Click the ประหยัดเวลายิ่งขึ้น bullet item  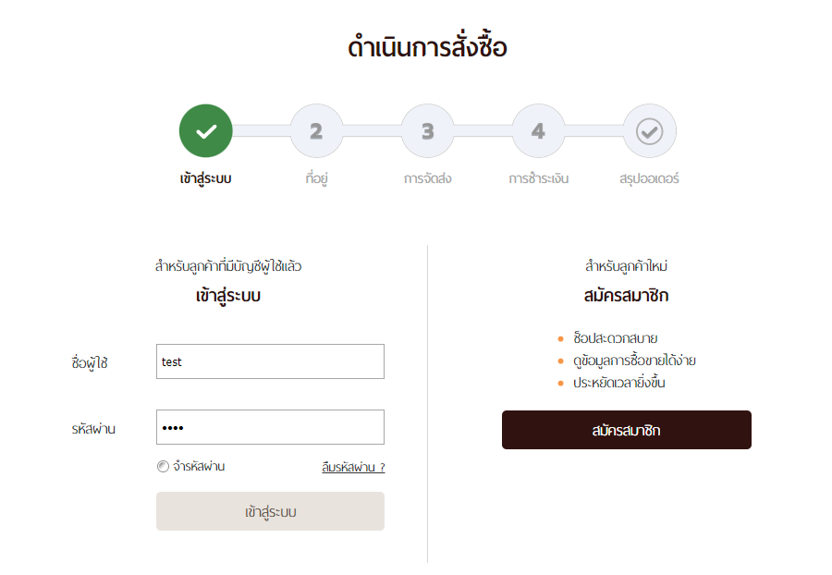[x=619, y=383]
